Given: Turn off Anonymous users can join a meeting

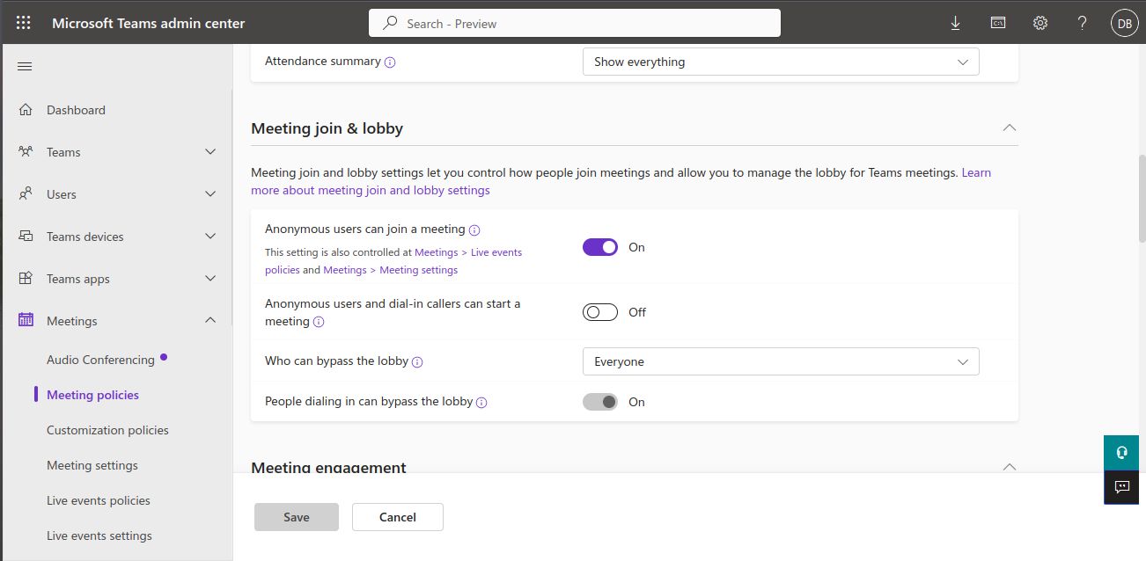Looking at the screenshot, I should click(600, 247).
